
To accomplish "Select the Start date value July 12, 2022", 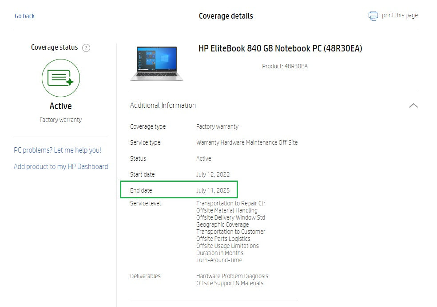I will click(x=213, y=174).
